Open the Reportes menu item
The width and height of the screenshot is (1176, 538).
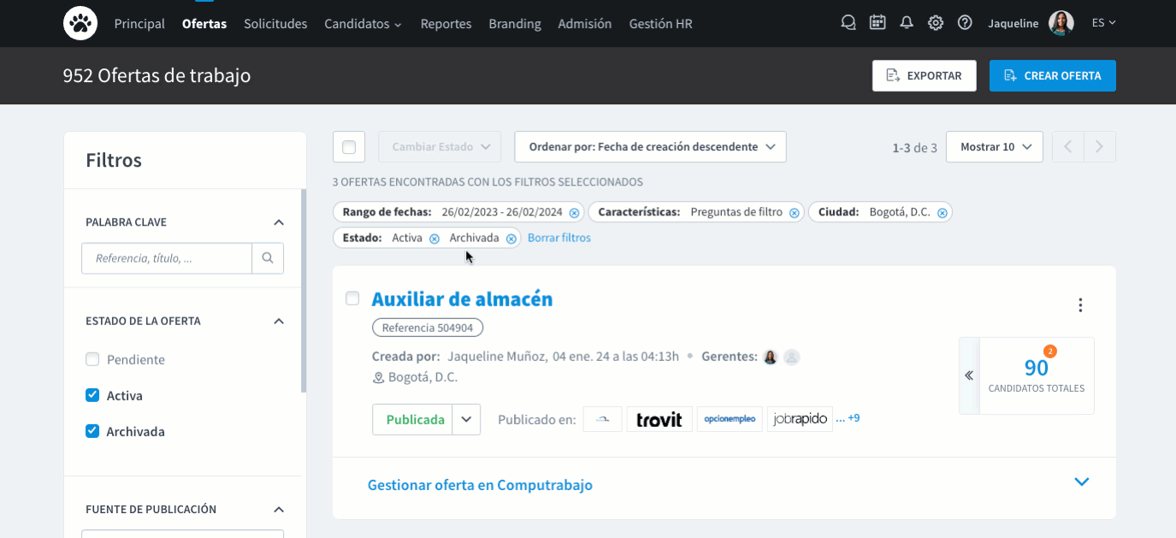pyautogui.click(x=446, y=24)
